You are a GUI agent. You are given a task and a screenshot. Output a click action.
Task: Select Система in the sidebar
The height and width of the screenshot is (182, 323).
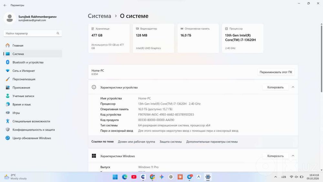click(x=33, y=54)
